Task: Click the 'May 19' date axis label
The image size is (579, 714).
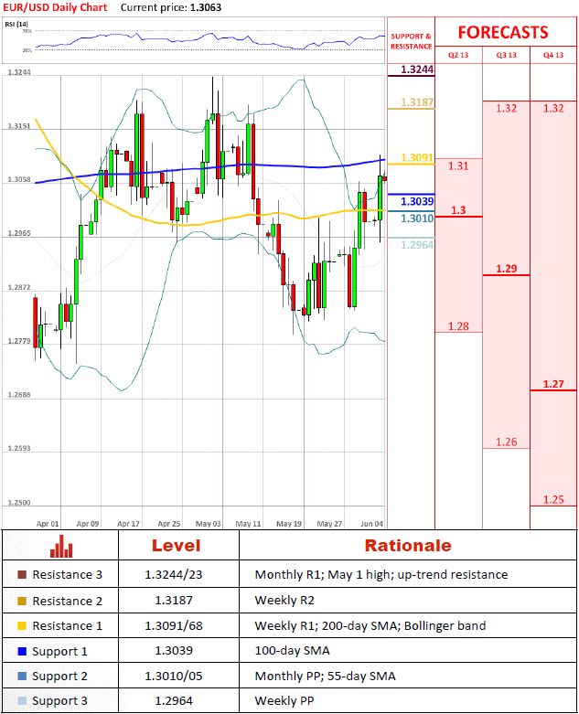Action: (289, 524)
